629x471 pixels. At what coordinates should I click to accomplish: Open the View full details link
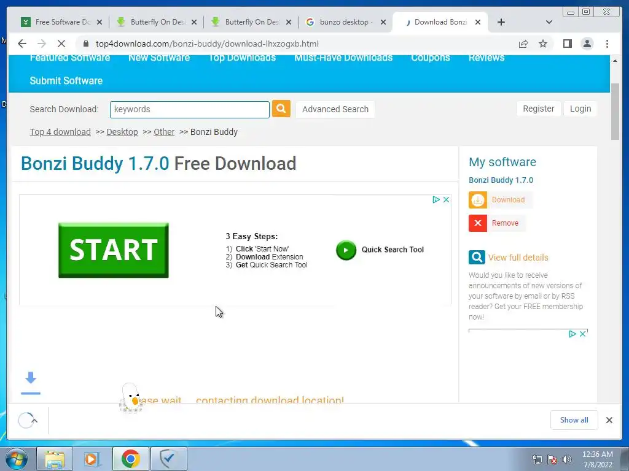[518, 258]
